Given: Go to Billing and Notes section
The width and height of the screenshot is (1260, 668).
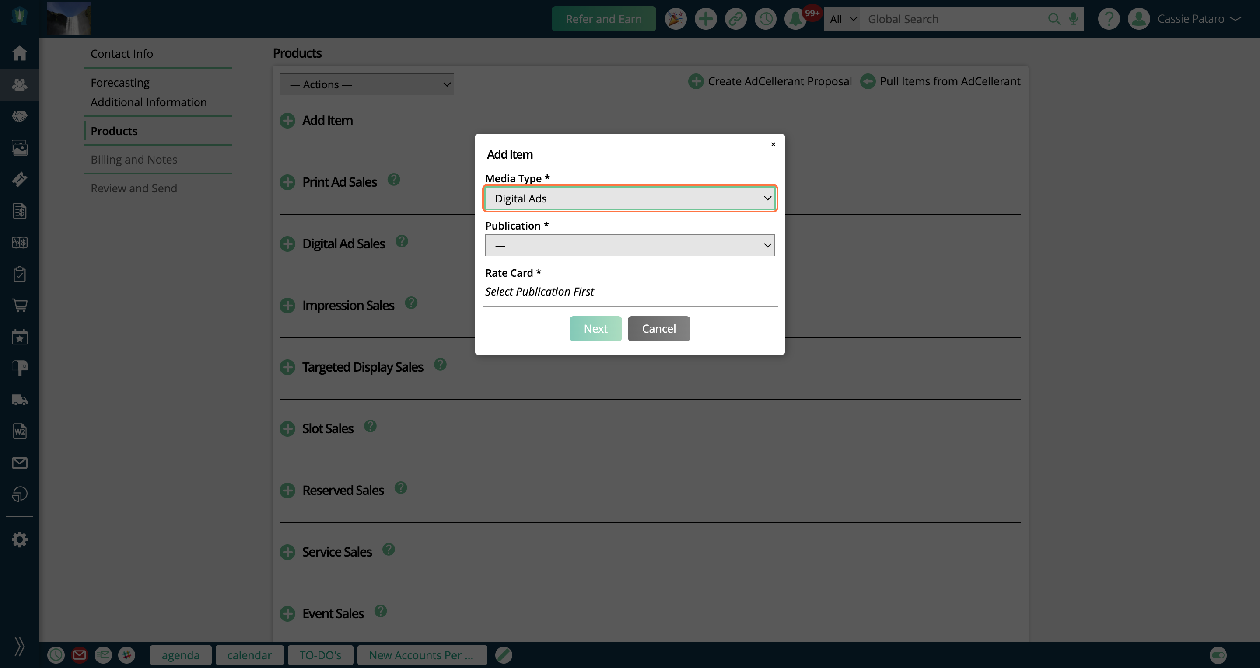Looking at the screenshot, I should [x=133, y=159].
